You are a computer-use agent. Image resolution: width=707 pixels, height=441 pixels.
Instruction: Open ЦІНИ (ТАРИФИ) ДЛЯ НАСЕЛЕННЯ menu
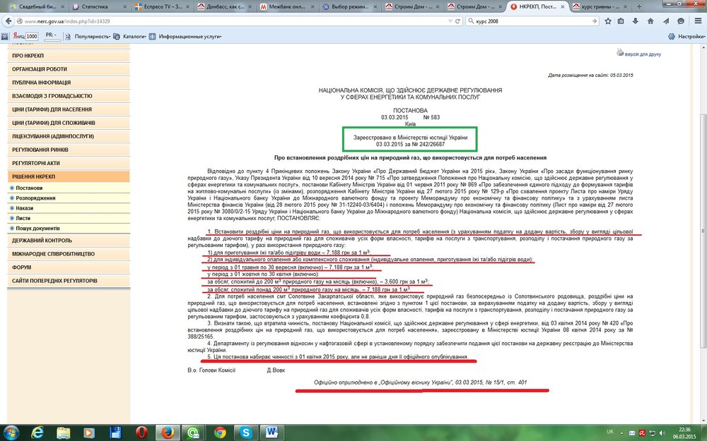[x=69, y=109]
